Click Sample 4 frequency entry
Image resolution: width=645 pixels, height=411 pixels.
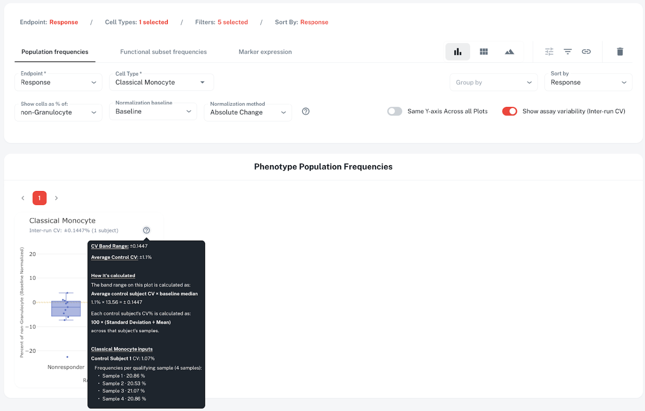(124, 399)
